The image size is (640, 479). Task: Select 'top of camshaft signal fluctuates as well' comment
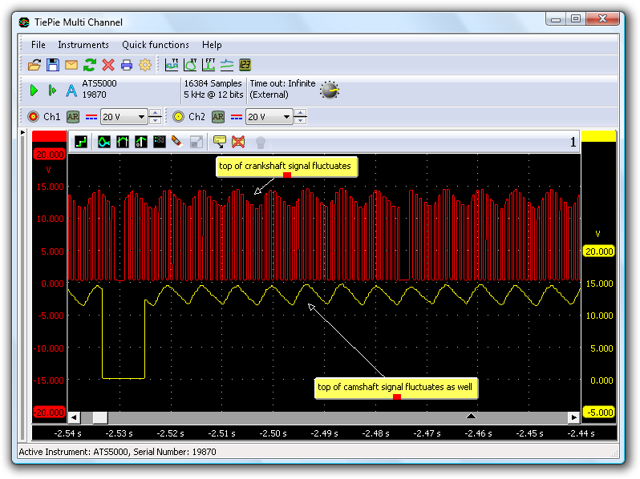[x=396, y=388]
